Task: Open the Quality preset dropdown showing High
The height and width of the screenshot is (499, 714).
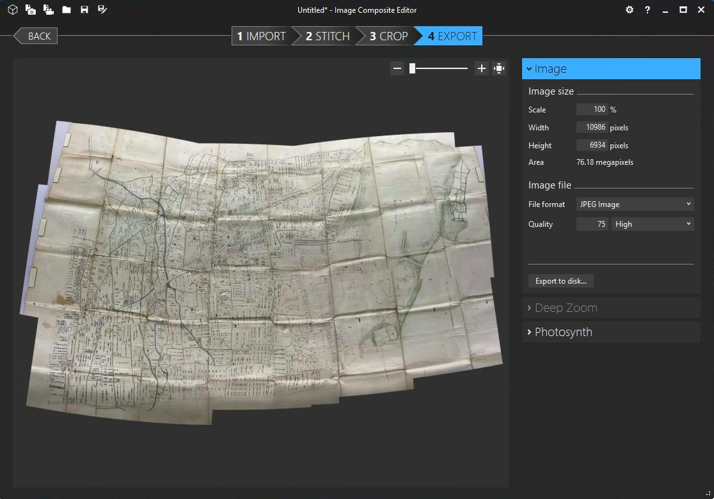Action: [x=653, y=224]
